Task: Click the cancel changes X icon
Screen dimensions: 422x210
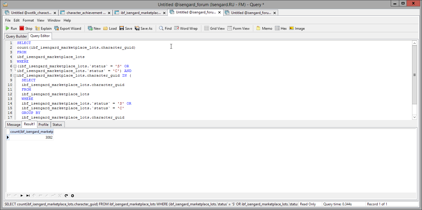Action: tap(60, 195)
